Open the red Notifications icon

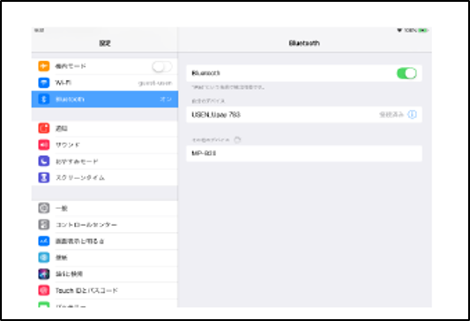44,128
